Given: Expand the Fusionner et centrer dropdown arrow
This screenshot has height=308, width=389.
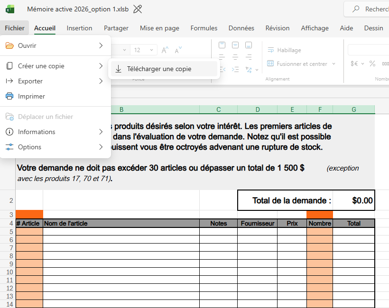Looking at the screenshot, I should pyautogui.click(x=333, y=64).
